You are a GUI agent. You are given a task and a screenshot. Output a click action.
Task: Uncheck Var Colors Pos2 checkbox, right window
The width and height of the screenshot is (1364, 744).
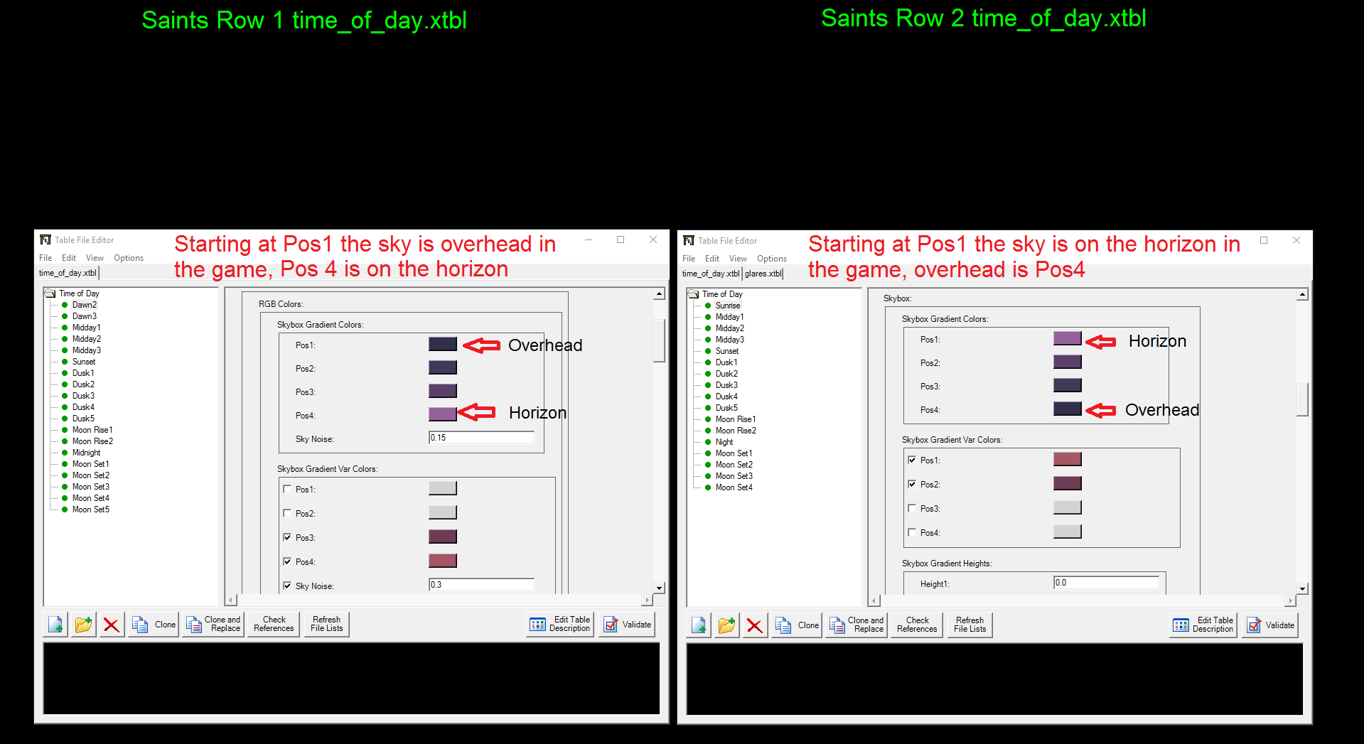tap(912, 484)
